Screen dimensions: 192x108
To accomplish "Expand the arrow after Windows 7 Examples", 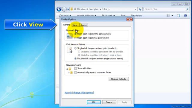I will pyautogui.click(x=100, y=9).
